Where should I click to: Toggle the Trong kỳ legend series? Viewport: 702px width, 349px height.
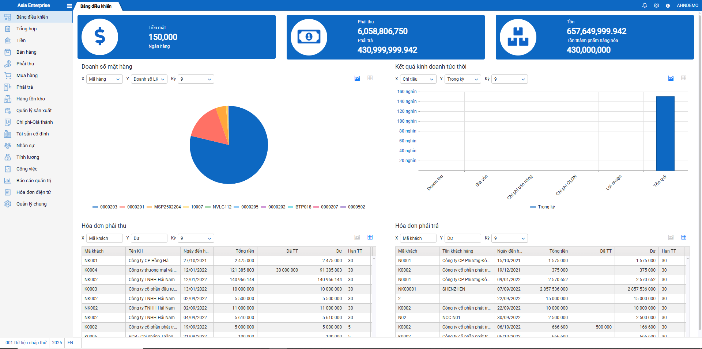pyautogui.click(x=543, y=207)
